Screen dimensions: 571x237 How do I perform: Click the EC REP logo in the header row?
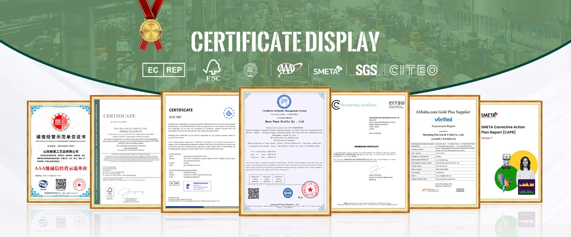[164, 70]
